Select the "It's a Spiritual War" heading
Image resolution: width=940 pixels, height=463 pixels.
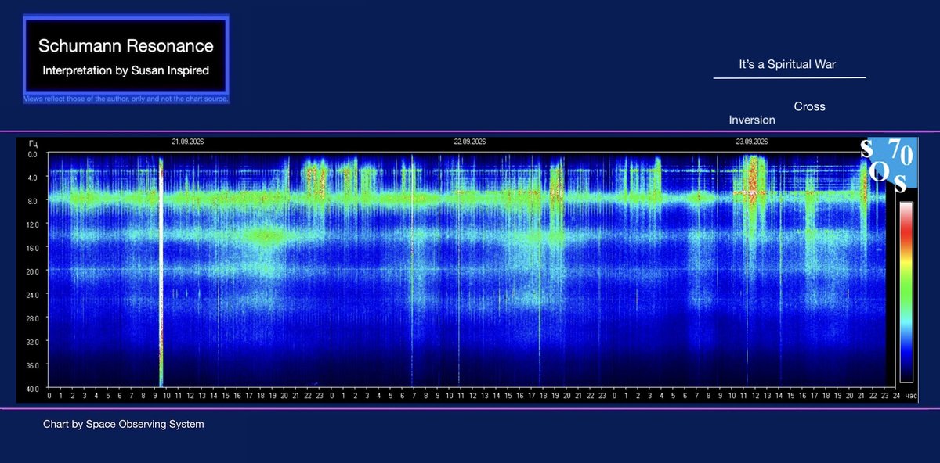pos(787,64)
